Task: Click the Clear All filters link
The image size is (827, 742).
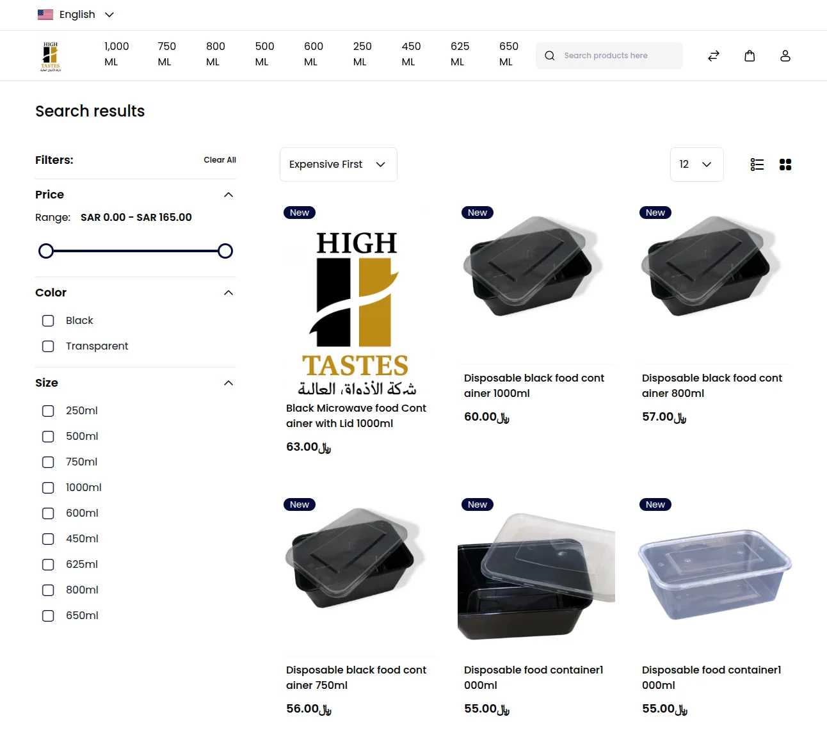Action: (x=220, y=159)
